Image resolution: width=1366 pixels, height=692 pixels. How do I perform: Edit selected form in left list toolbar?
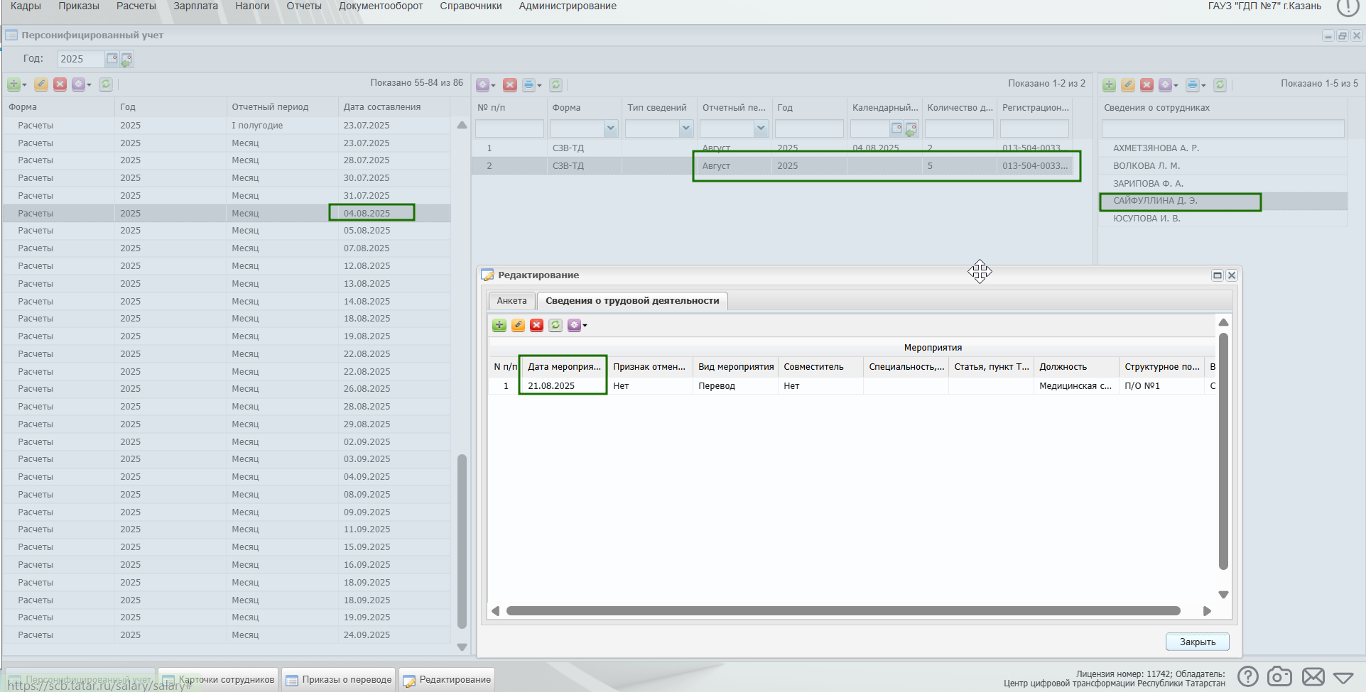[x=41, y=84]
